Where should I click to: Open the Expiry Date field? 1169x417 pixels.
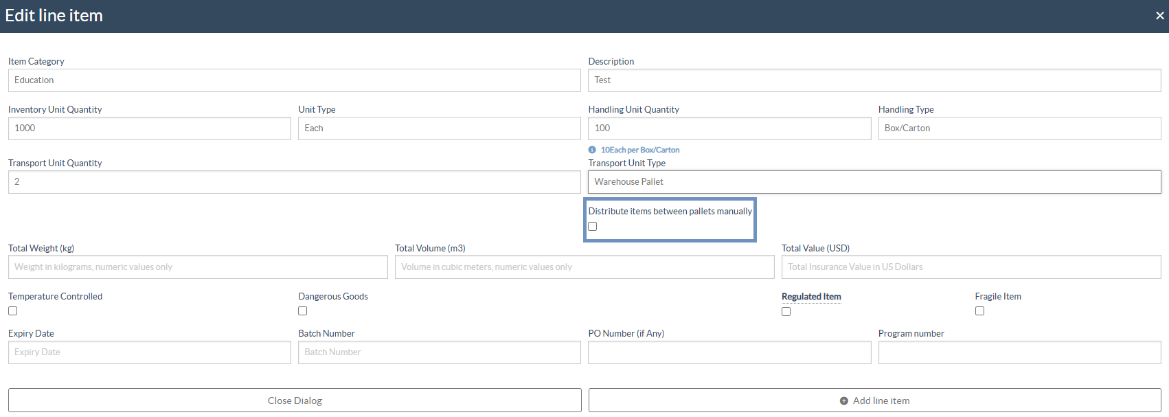(x=149, y=352)
